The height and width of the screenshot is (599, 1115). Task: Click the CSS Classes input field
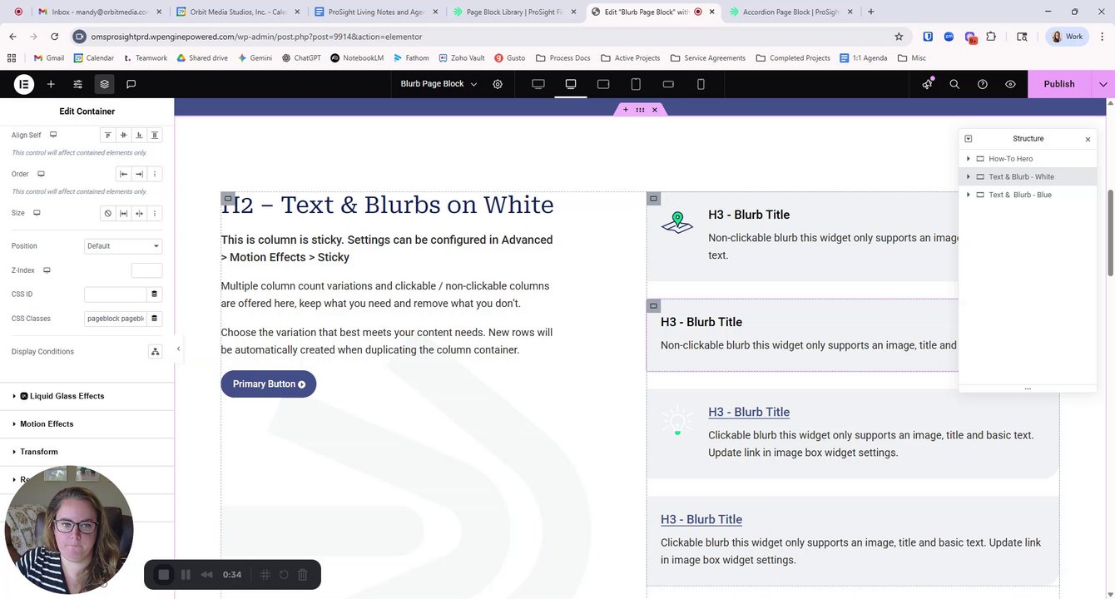point(115,319)
